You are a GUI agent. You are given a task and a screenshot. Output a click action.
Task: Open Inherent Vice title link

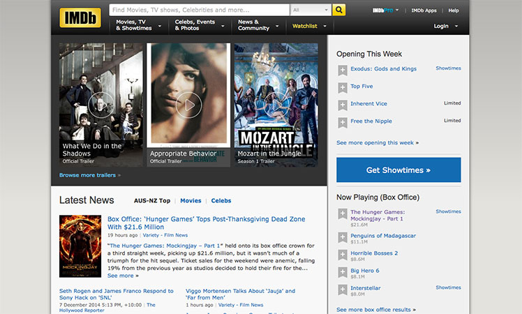coord(369,103)
